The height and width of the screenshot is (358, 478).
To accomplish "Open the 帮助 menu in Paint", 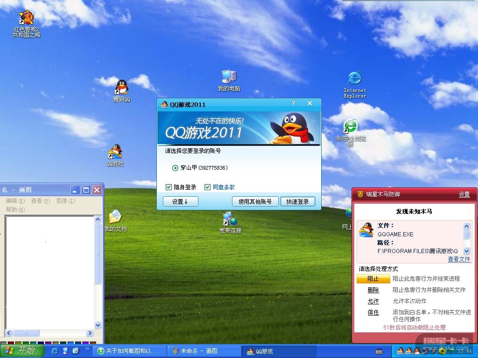I will click(x=15, y=209).
